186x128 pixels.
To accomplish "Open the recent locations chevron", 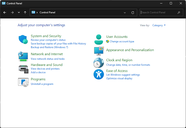I will [19, 13].
